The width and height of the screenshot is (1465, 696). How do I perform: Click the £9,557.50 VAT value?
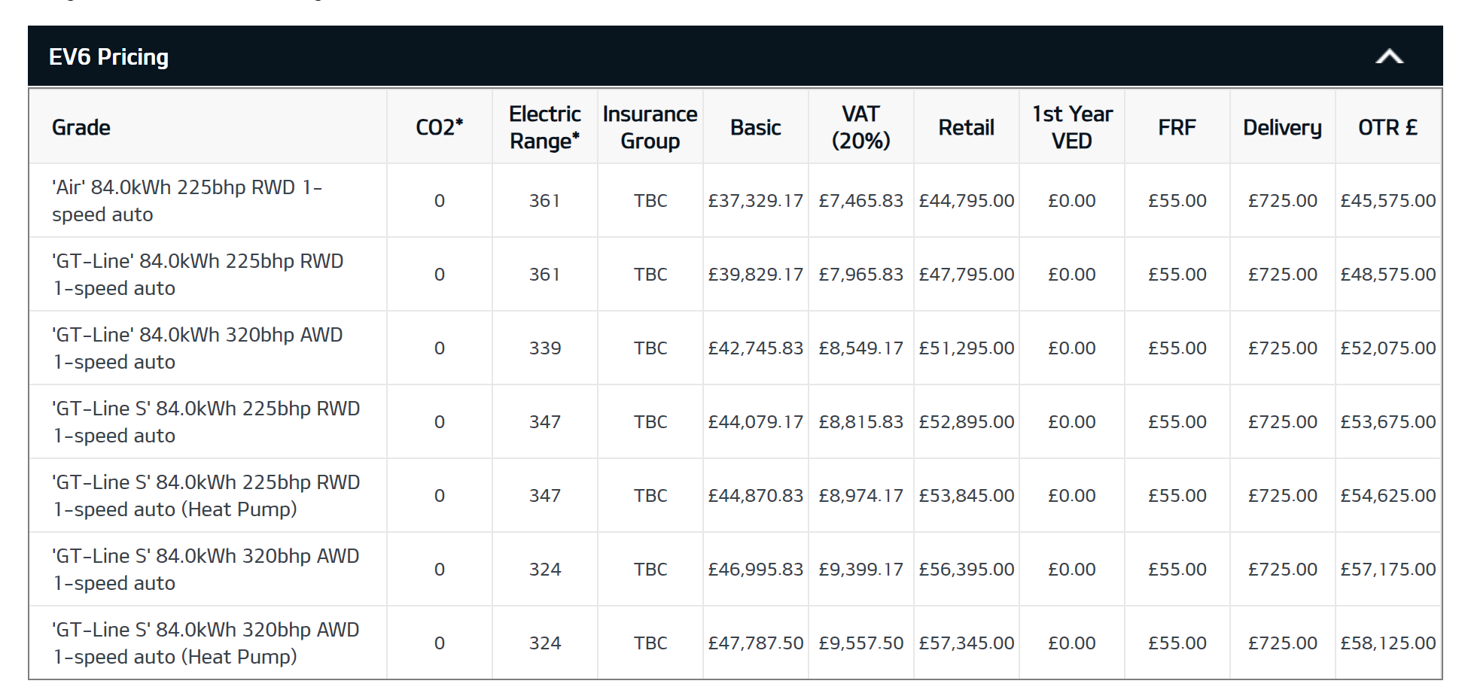(861, 643)
